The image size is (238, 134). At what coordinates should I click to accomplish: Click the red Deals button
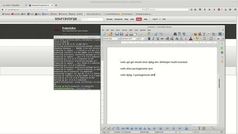pyautogui.click(x=139, y=19)
